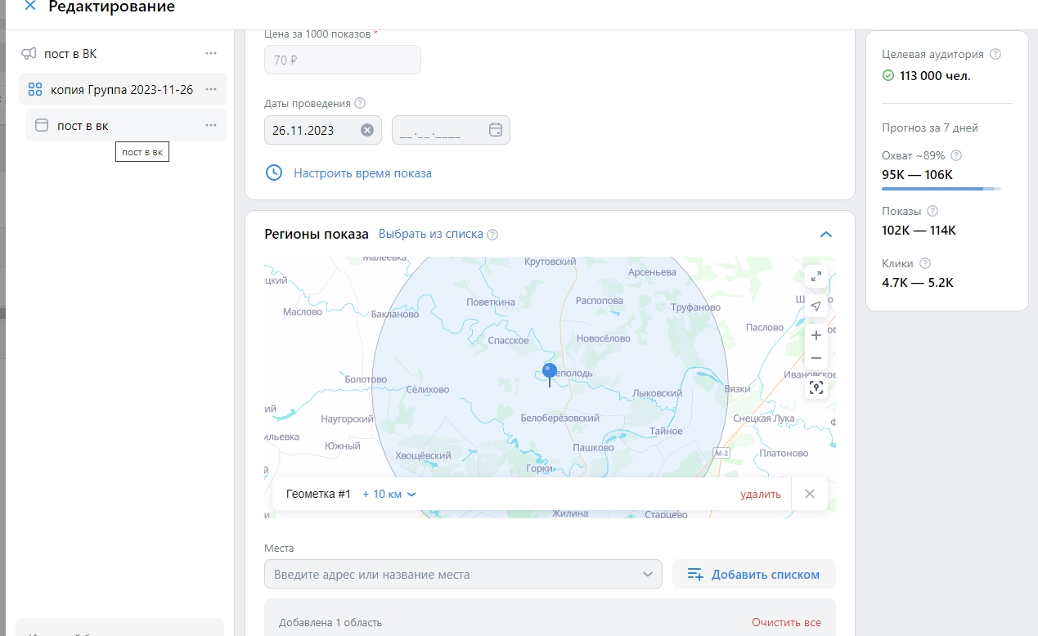This screenshot has height=636, width=1038.
Task: Click Новосёлово label on the map
Action: pyautogui.click(x=603, y=338)
